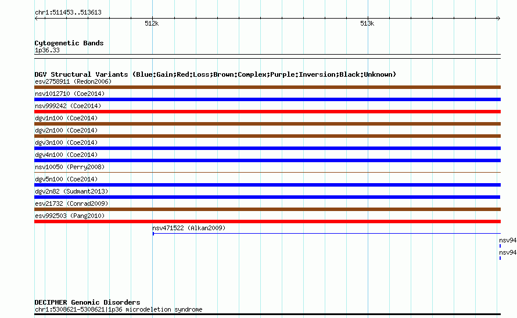Click the brown dgv2n100 Coe2014 bar
The width and height of the screenshot is (517, 318).
pyautogui.click(x=267, y=136)
